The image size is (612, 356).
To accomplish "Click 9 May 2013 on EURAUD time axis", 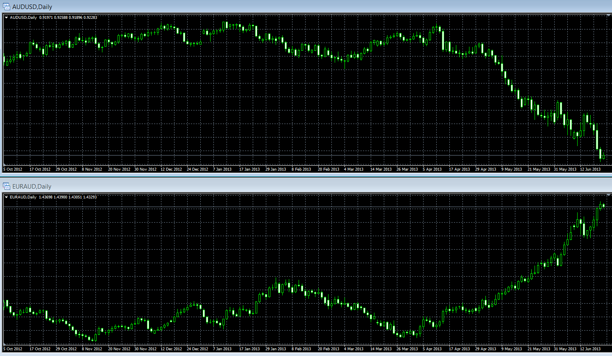I will 512,349.
